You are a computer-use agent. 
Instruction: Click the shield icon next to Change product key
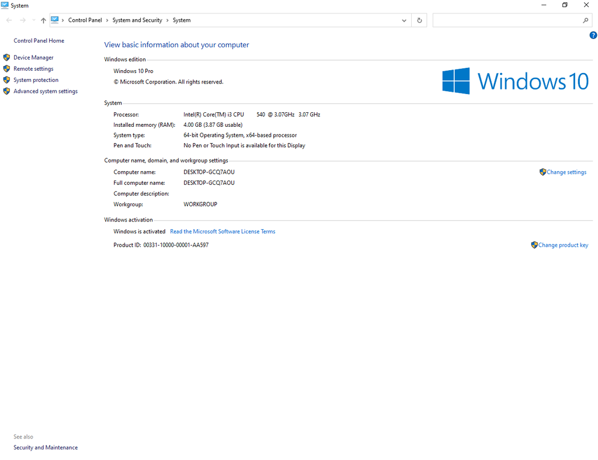tap(534, 245)
